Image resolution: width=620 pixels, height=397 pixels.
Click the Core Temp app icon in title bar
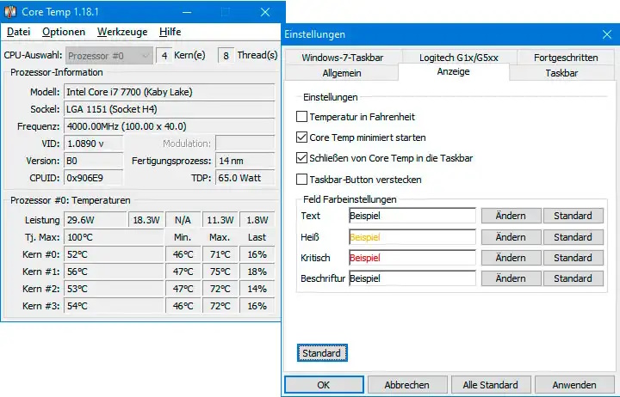click(x=10, y=12)
